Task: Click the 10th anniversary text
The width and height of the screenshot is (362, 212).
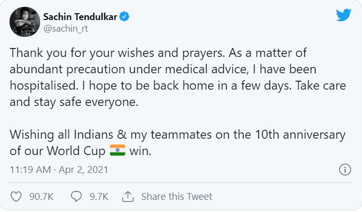Action: pyautogui.click(x=300, y=134)
